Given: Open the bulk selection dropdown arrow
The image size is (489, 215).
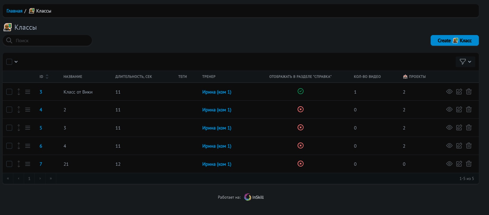Looking at the screenshot, I should (16, 62).
